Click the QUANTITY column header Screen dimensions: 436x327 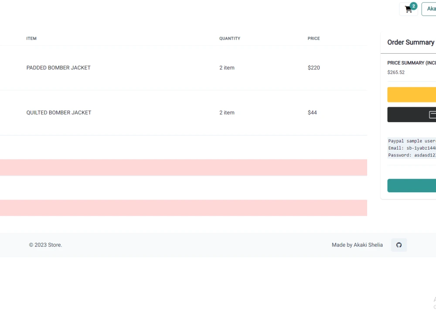click(230, 38)
